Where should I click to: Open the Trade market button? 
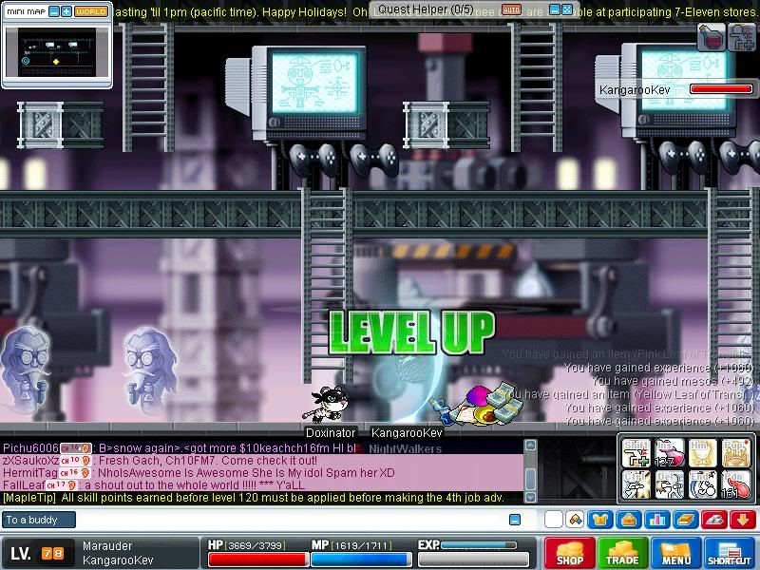coord(623,553)
